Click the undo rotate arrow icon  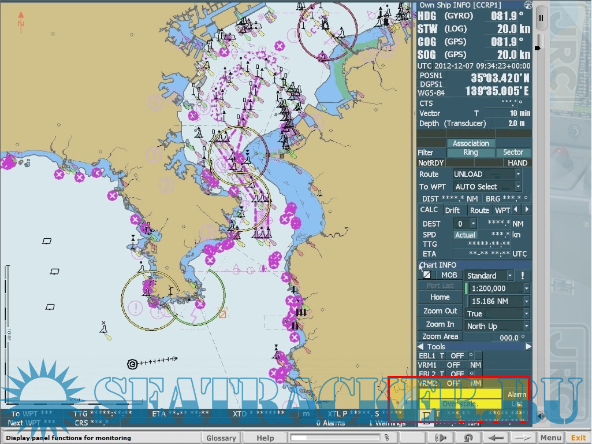(x=467, y=438)
